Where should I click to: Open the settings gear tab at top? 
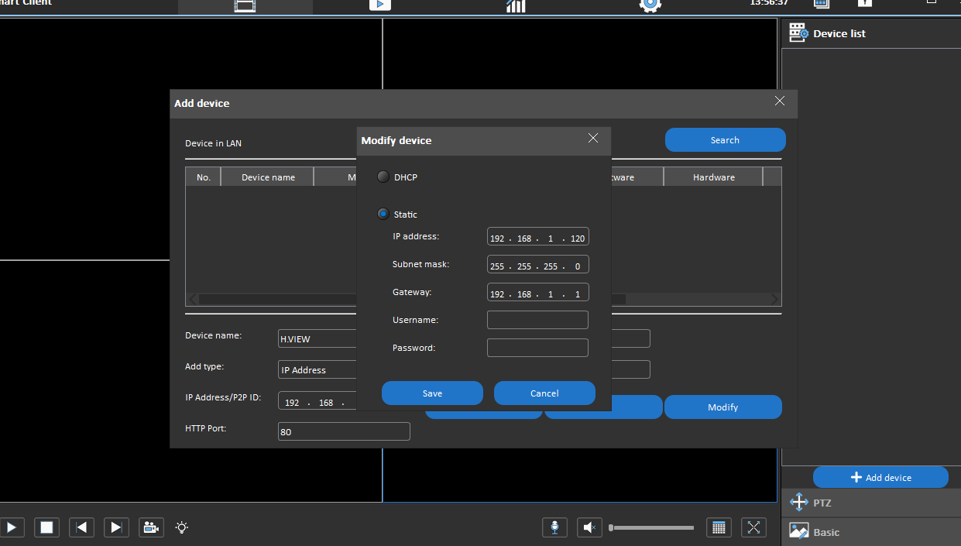[650, 5]
